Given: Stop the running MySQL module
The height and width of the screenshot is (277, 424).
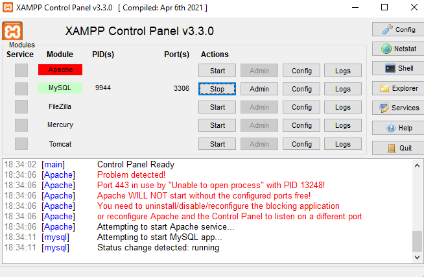Looking at the screenshot, I should [x=217, y=89].
